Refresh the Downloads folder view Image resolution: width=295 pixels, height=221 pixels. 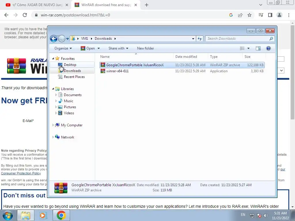coord(200,39)
